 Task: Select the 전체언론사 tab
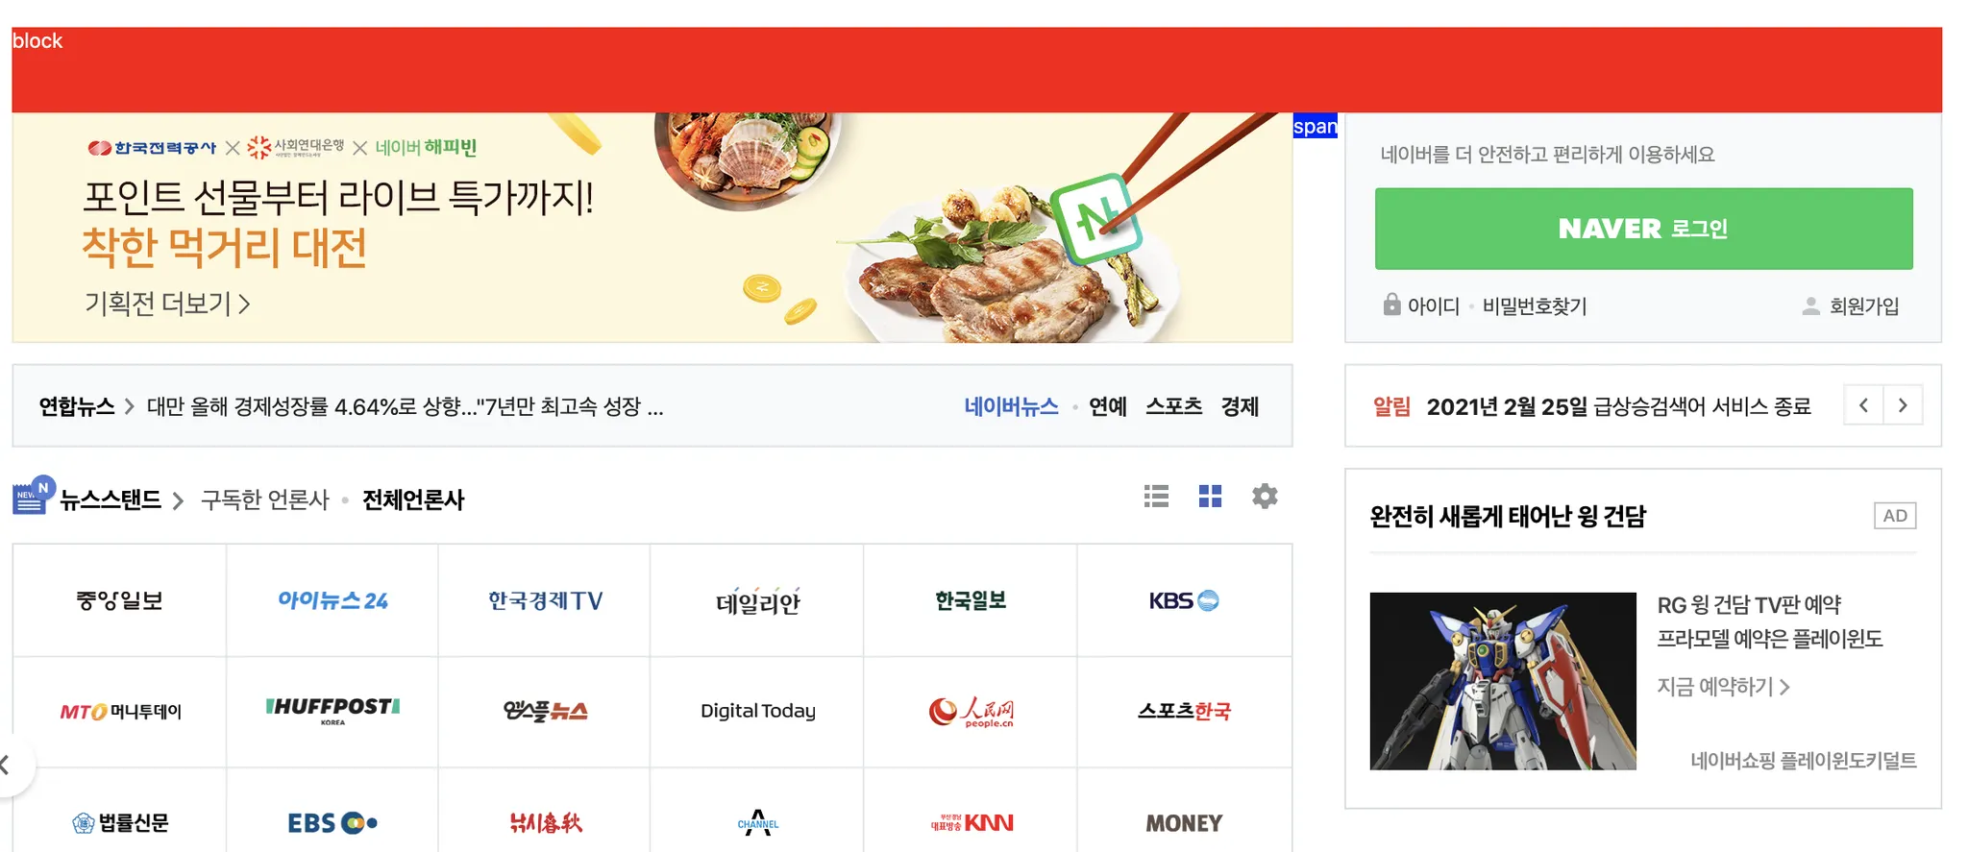pyautogui.click(x=413, y=500)
